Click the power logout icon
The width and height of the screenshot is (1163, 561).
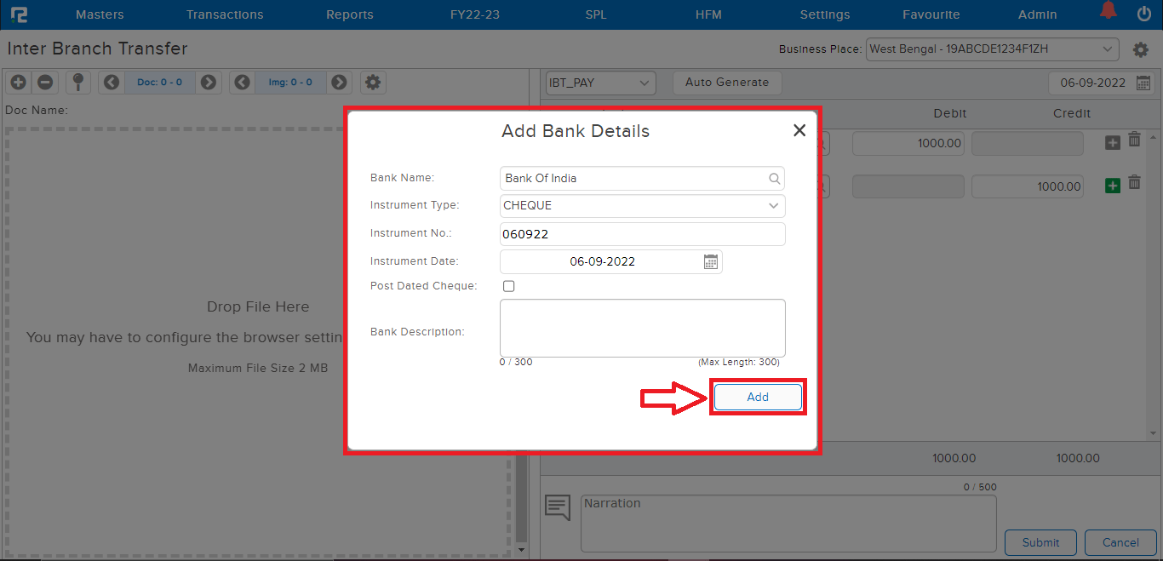coord(1144,14)
